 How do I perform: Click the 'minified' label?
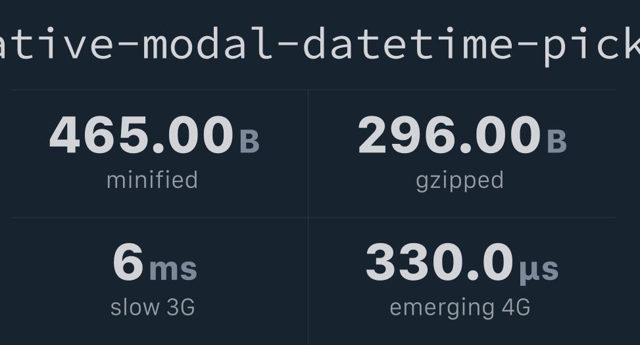click(x=152, y=180)
